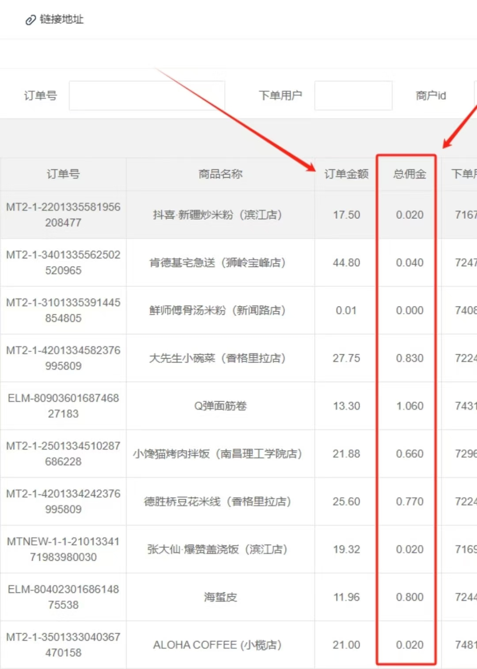Click order number MT2-1-4201334582376995809
Screen dimensions: 477x669
point(63,358)
